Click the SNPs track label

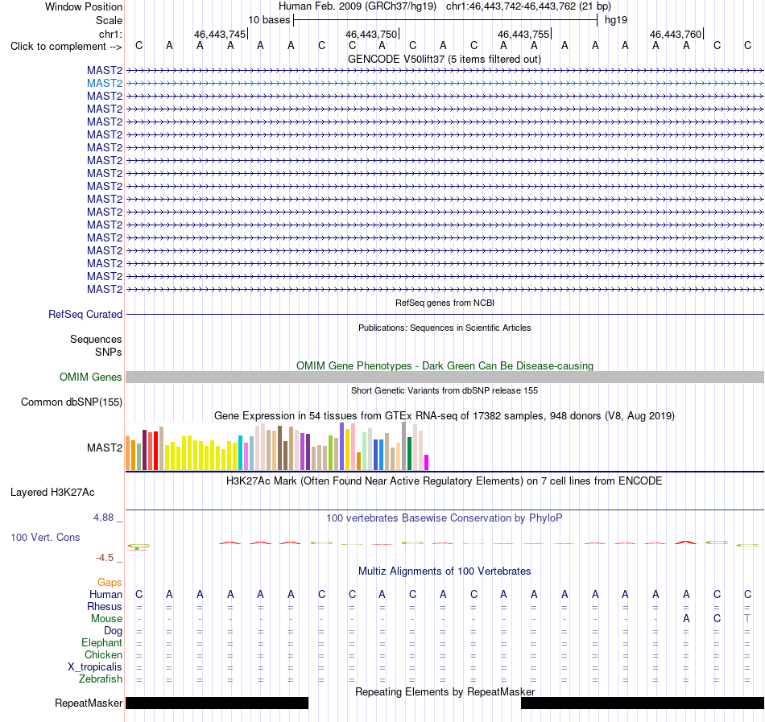tap(109, 352)
